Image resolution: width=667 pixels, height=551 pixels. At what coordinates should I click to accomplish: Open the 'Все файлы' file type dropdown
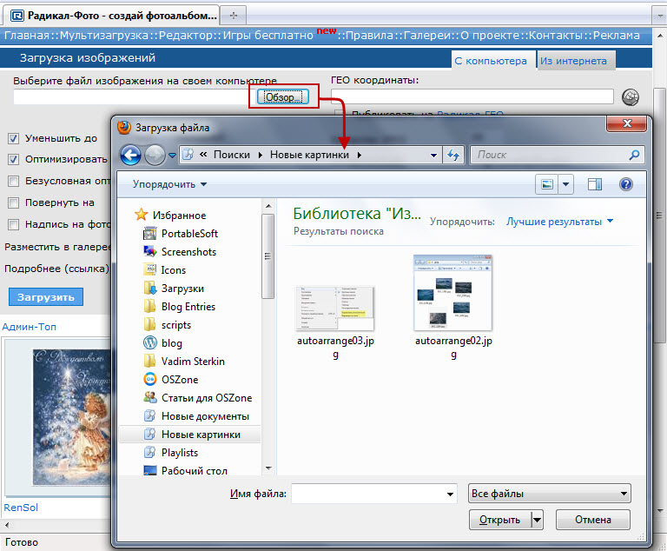[x=549, y=494]
